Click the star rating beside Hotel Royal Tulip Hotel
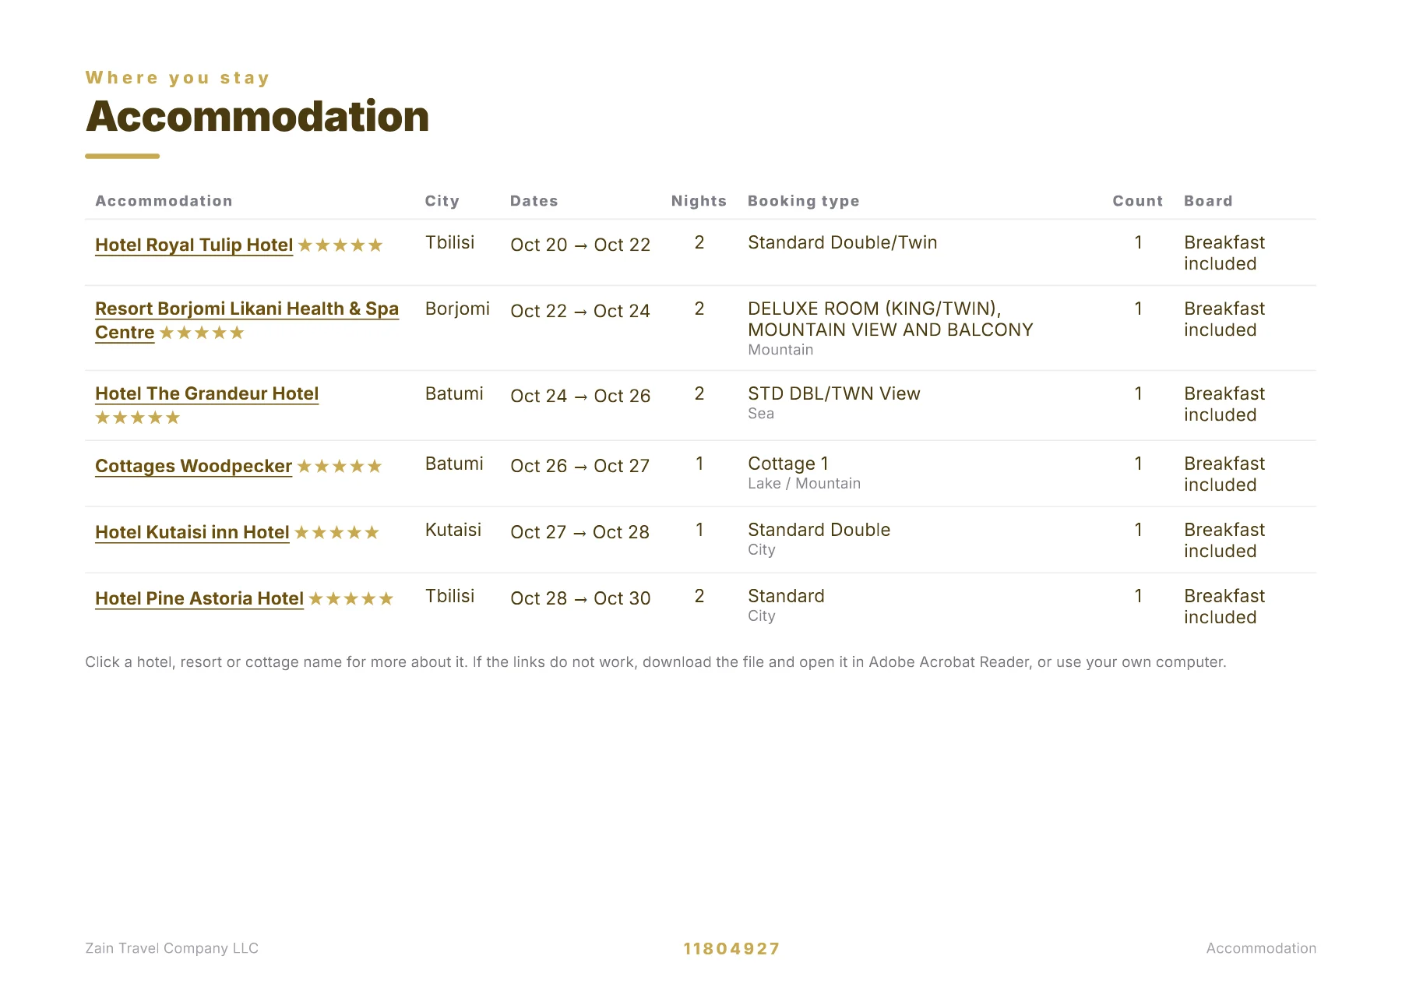 coord(340,245)
